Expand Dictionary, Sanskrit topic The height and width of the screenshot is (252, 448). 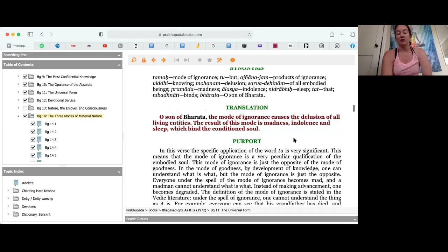click(x=8, y=214)
